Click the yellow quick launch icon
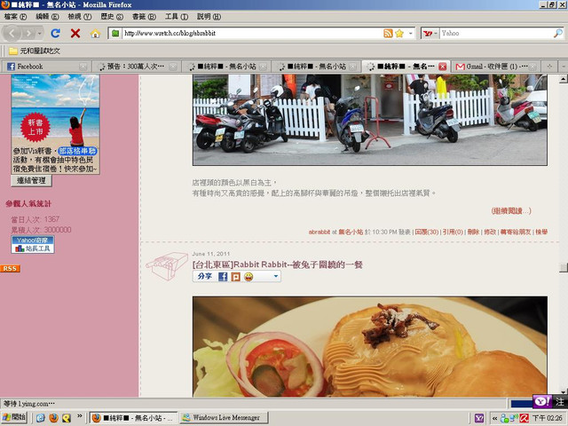568x426 pixels. (67, 418)
